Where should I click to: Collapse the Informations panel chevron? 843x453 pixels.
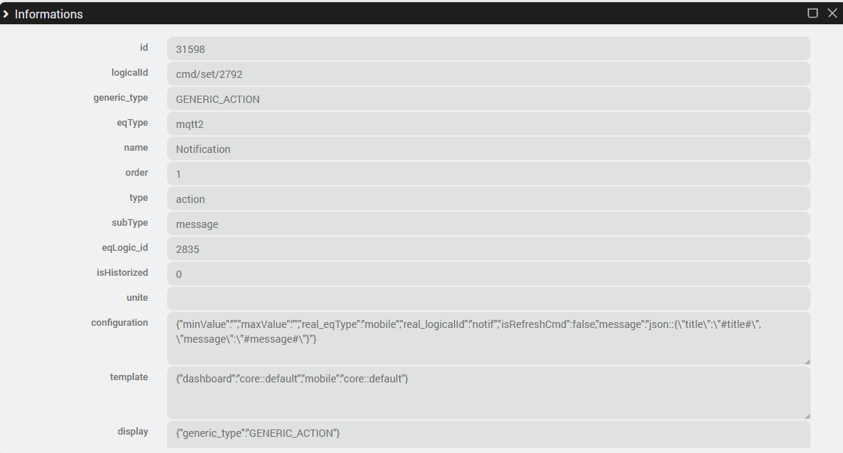pyautogui.click(x=6, y=14)
